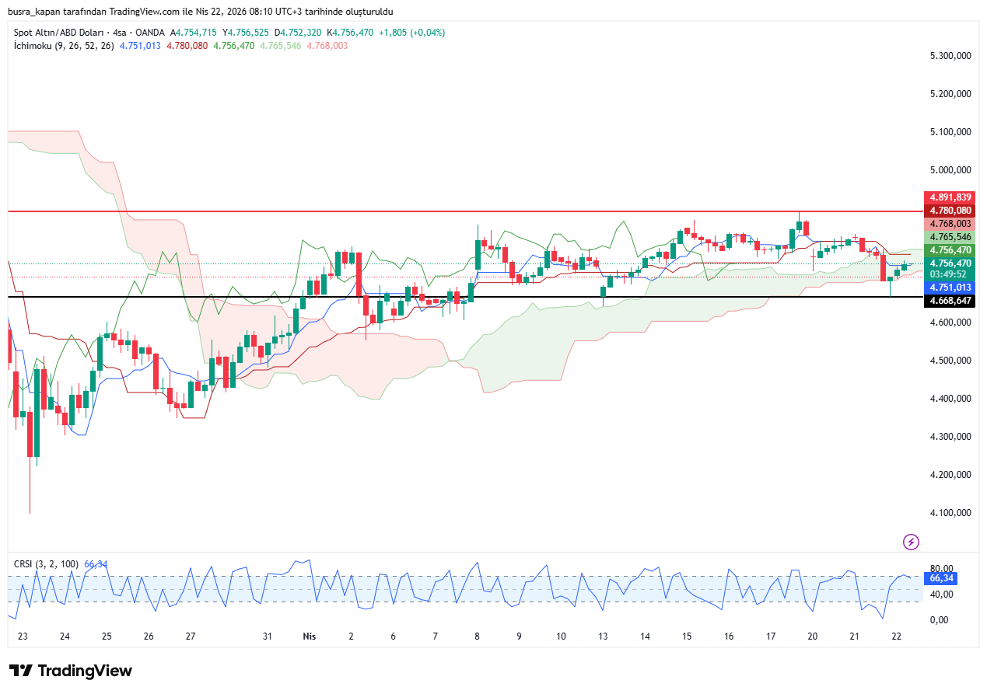The width and height of the screenshot is (987, 694).
Task: Click the blue 4.751,013 price axis badge
Action: pos(948,288)
